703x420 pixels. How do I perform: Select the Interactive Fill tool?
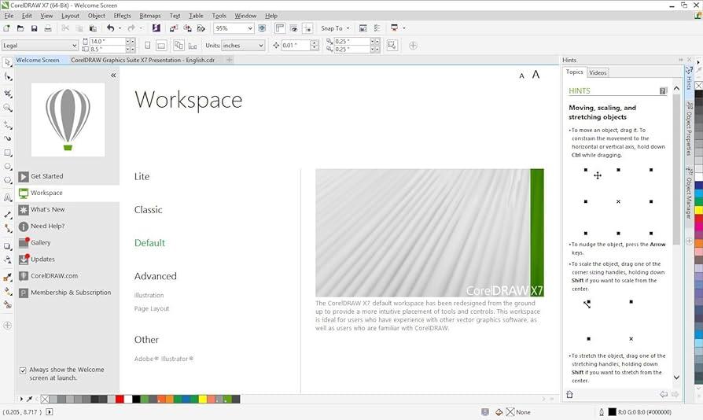[x=8, y=291]
